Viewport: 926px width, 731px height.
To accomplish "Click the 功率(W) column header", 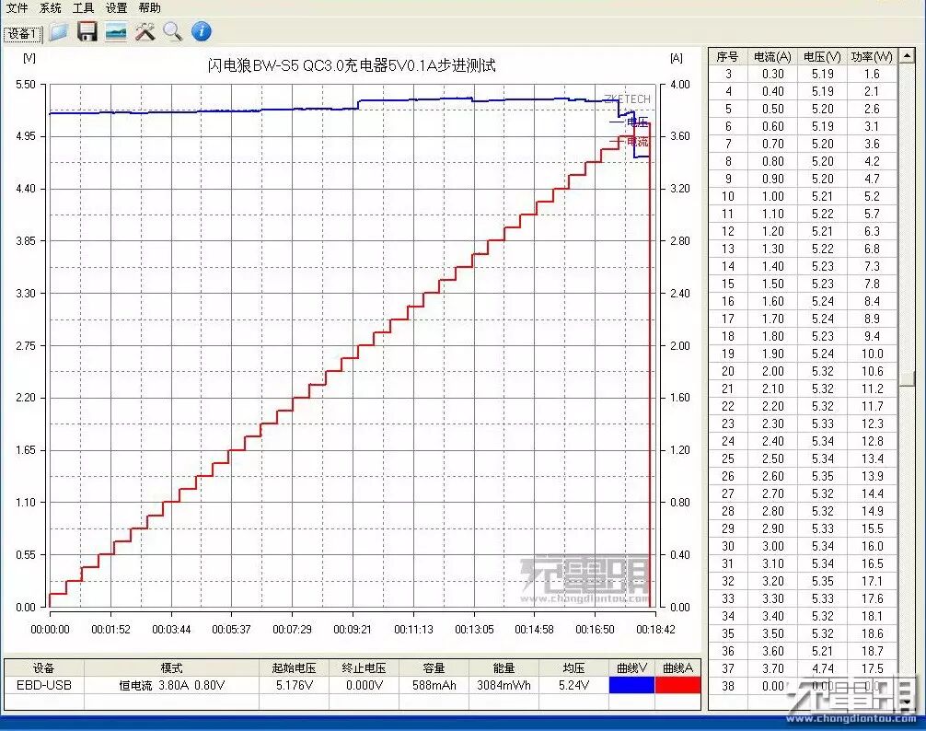I will click(x=872, y=57).
